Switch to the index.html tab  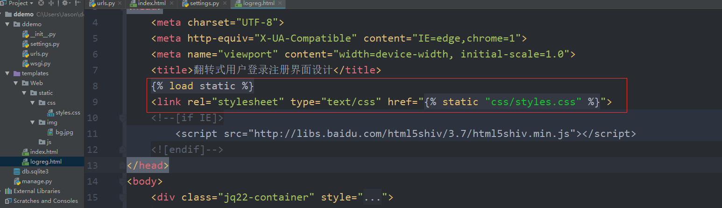coord(152,3)
